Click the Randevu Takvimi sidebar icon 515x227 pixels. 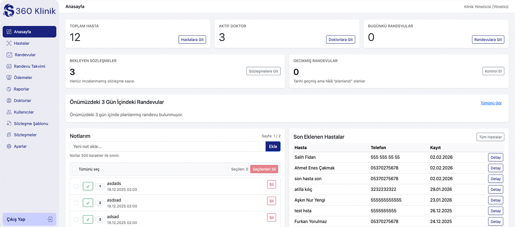coord(9,66)
